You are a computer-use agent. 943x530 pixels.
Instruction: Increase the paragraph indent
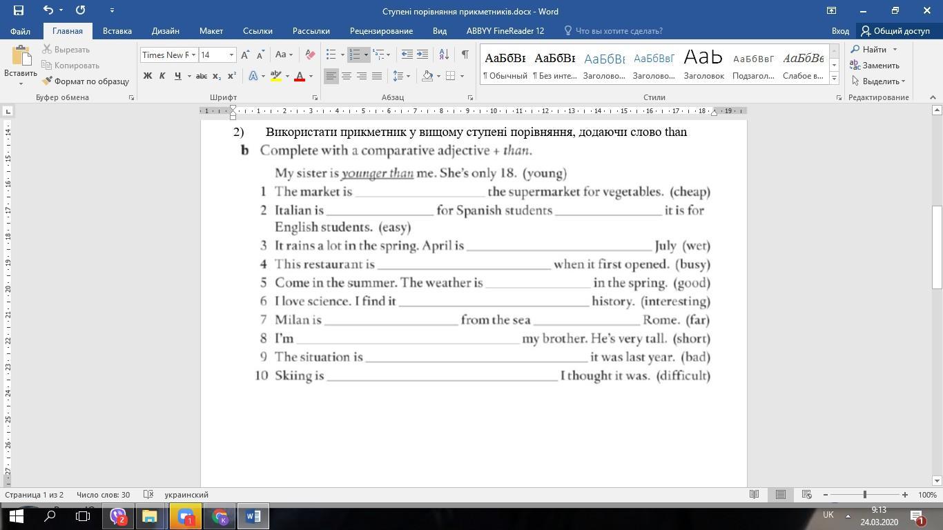coord(422,55)
